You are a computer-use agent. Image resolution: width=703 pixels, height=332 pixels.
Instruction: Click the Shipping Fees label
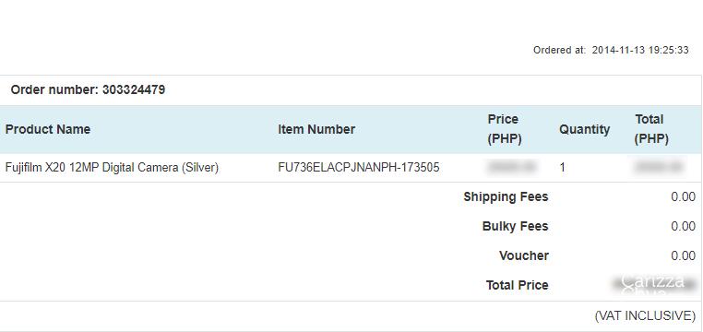coord(506,196)
